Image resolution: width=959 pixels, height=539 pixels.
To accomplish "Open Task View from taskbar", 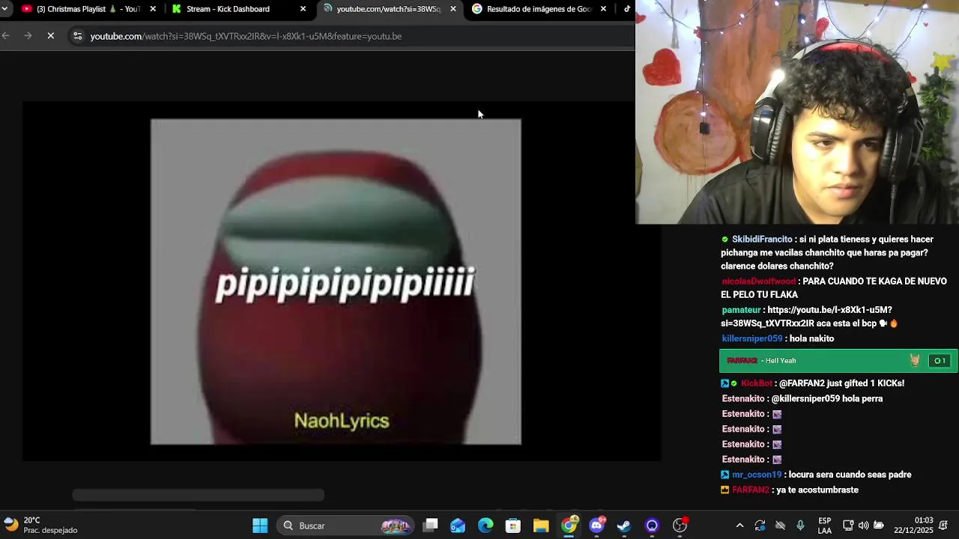I will coord(431,526).
